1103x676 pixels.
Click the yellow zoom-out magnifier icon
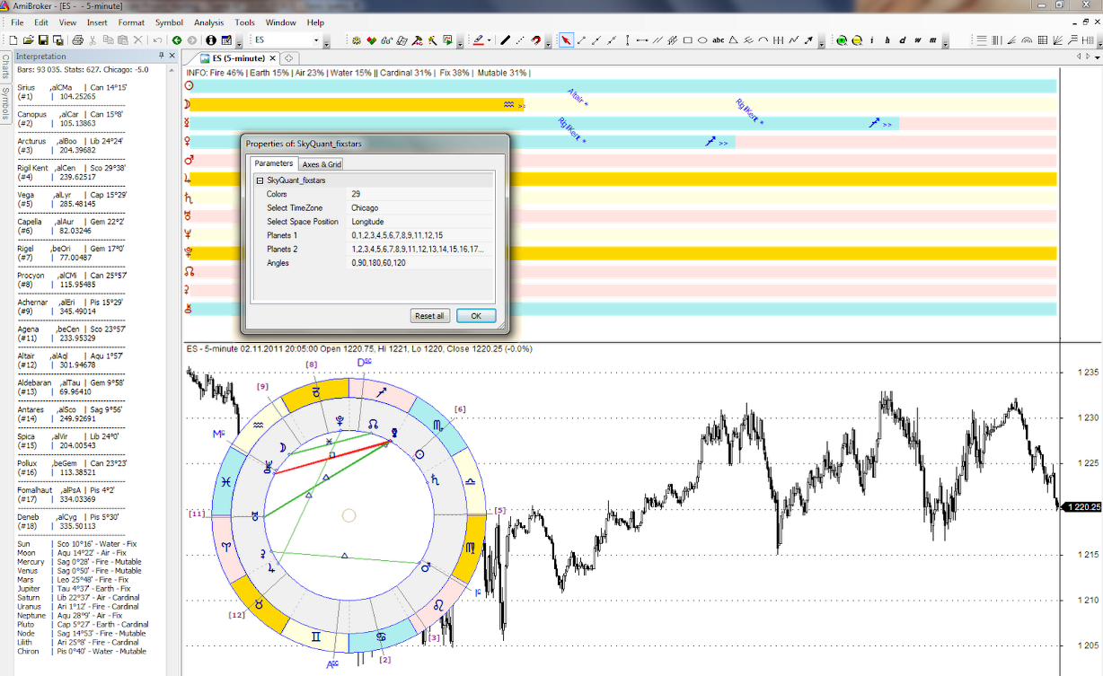coord(857,40)
